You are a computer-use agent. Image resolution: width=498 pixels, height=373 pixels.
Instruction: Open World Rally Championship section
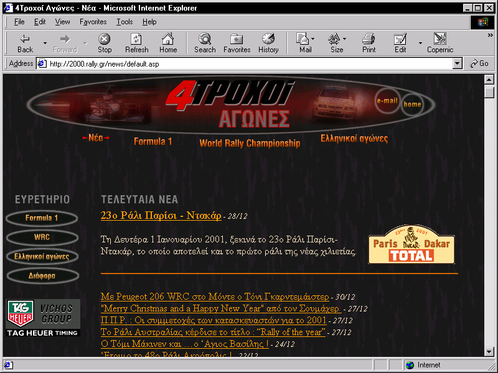[250, 143]
